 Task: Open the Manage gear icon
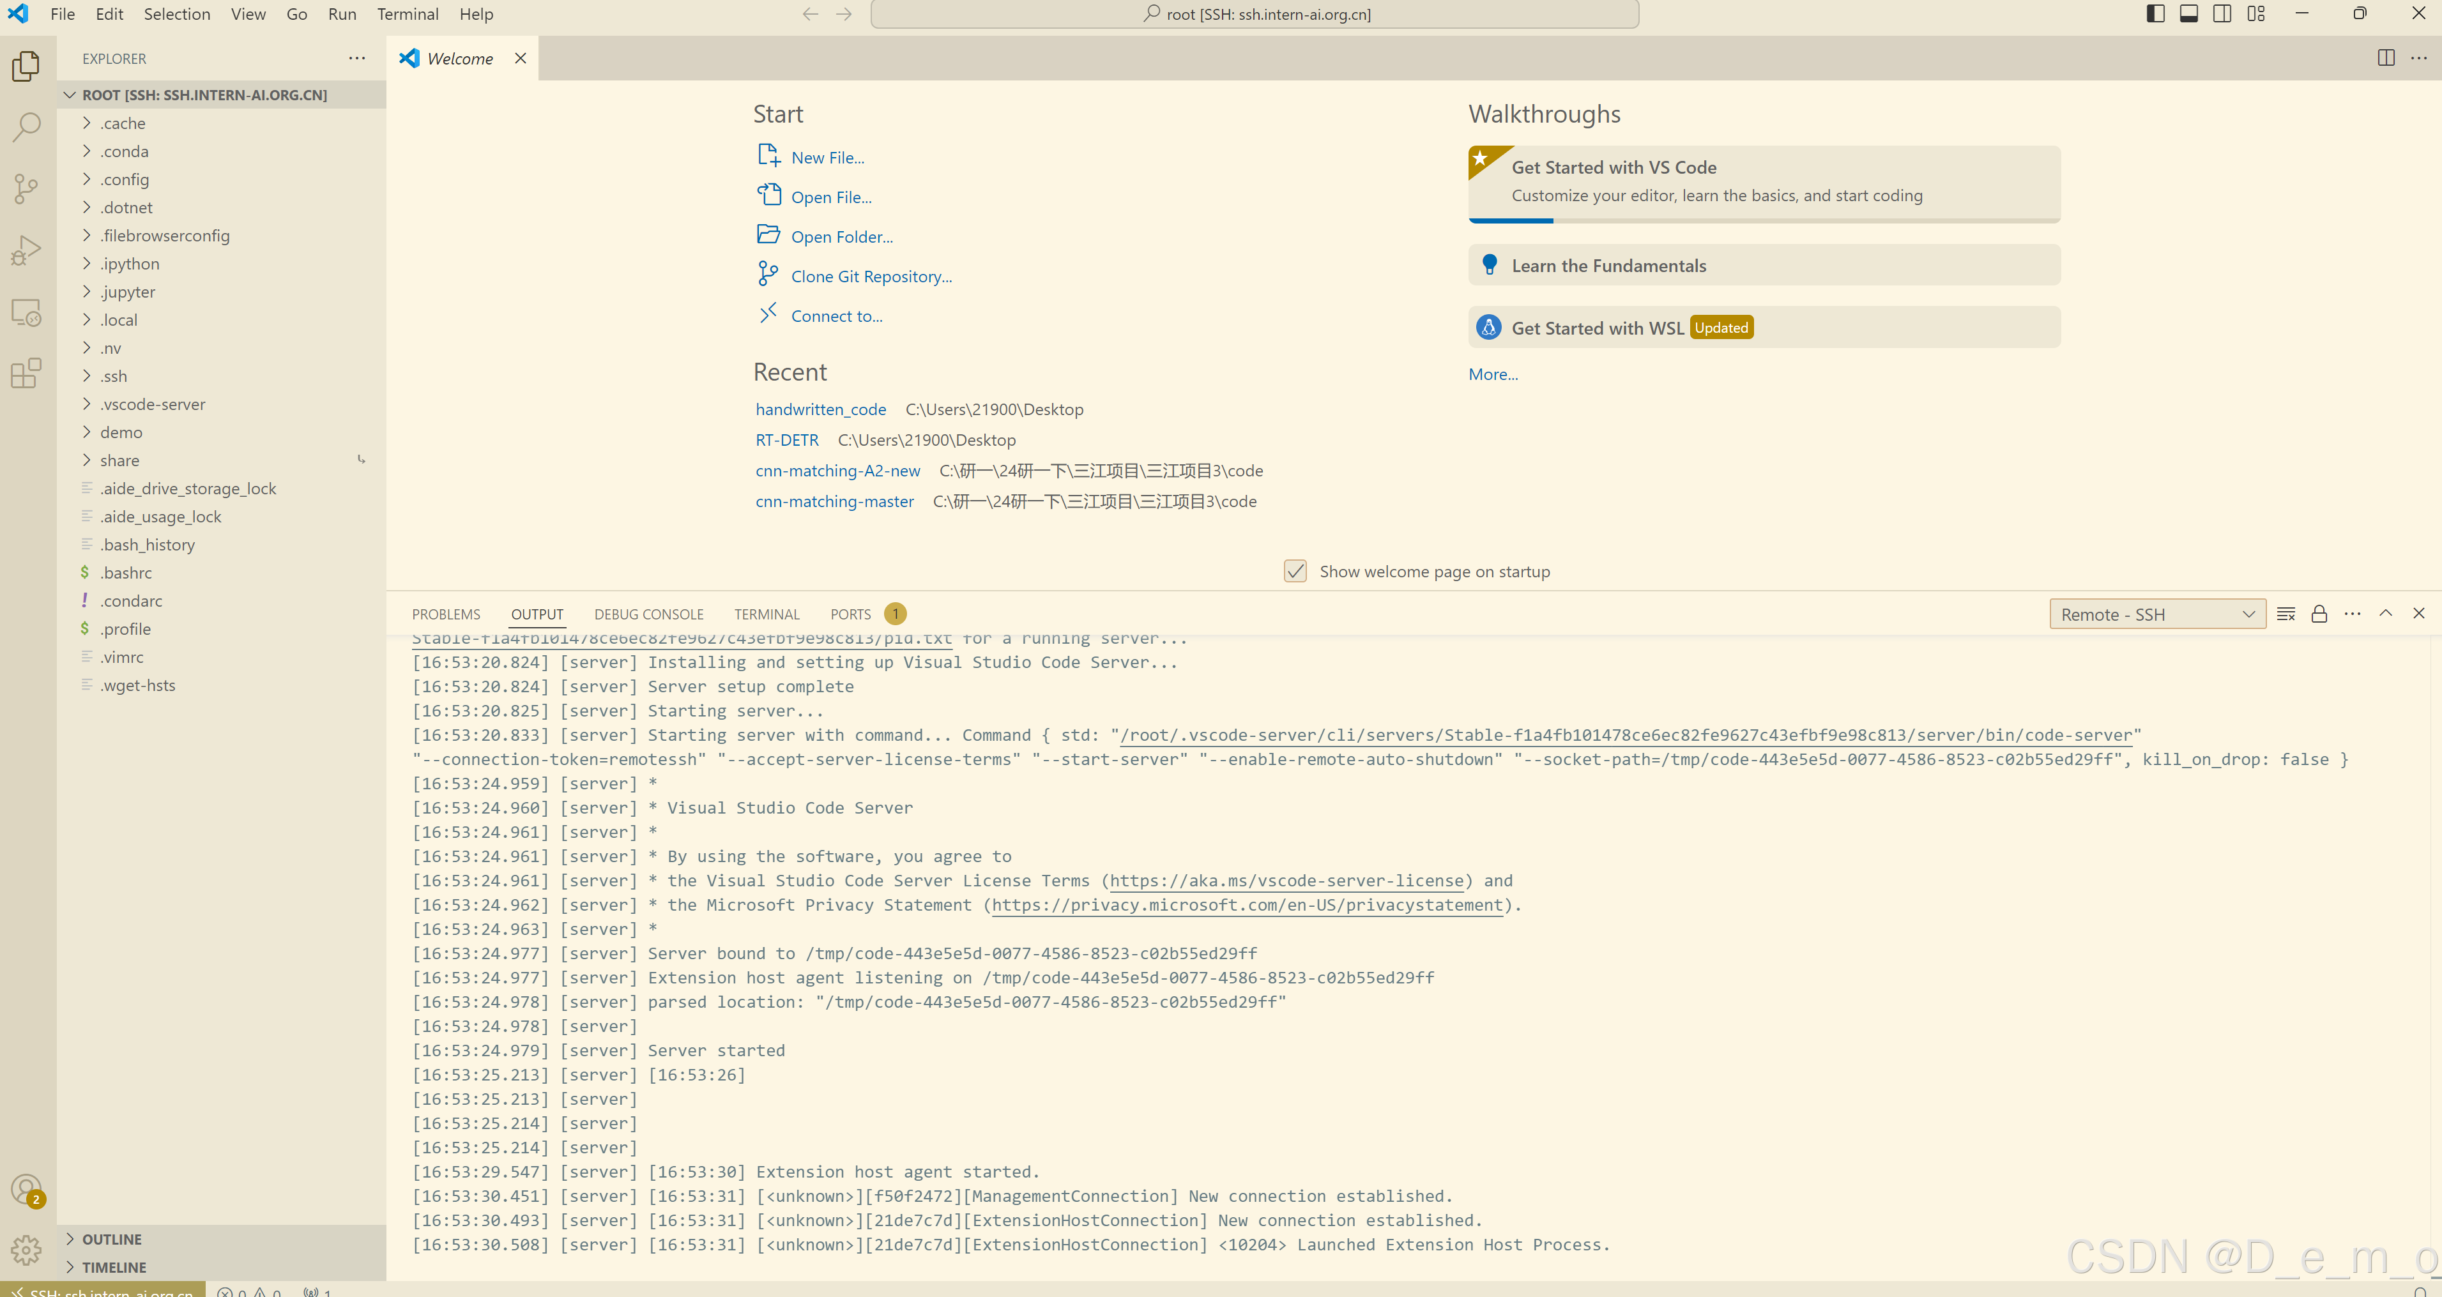(27, 1250)
